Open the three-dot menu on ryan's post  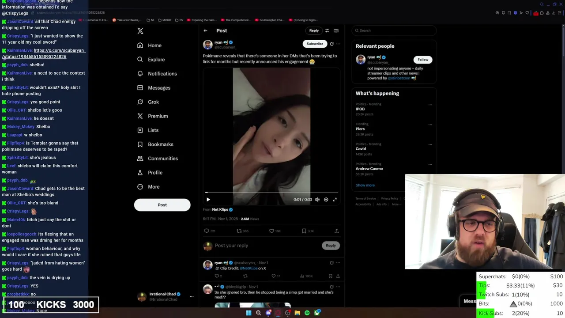click(338, 44)
